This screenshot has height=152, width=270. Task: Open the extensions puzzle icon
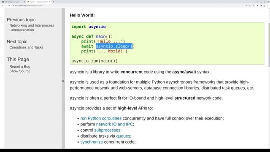(257, 5)
